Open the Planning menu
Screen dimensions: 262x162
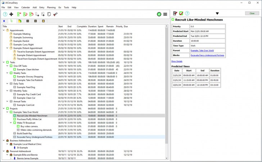51,7
